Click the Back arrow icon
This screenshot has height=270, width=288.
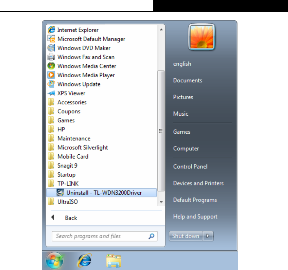(x=53, y=217)
